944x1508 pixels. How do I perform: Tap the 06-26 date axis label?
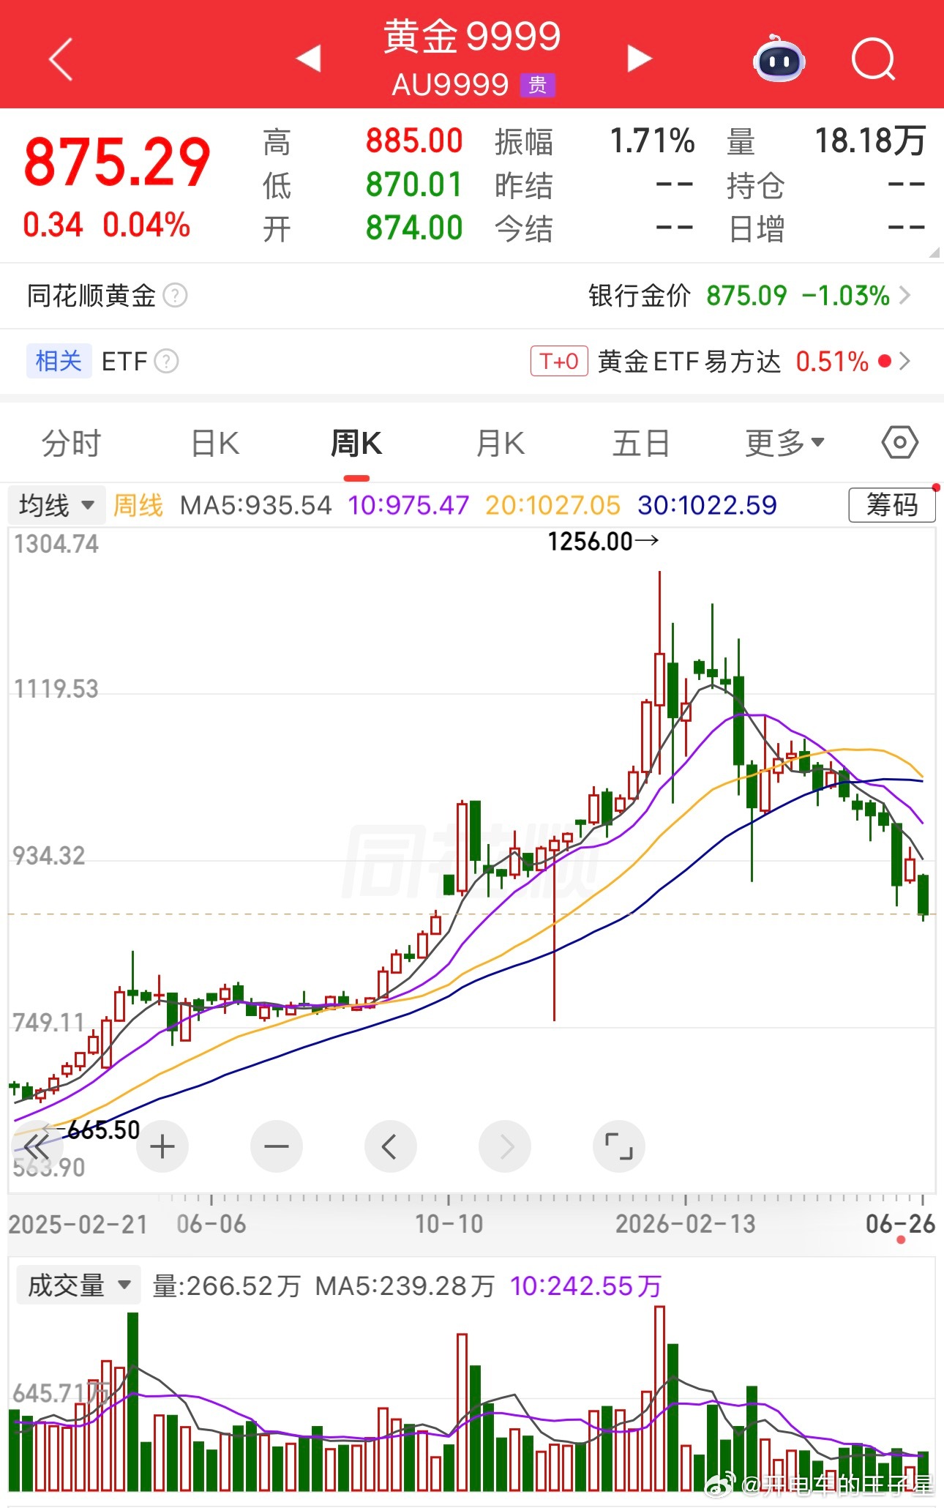(x=900, y=1224)
